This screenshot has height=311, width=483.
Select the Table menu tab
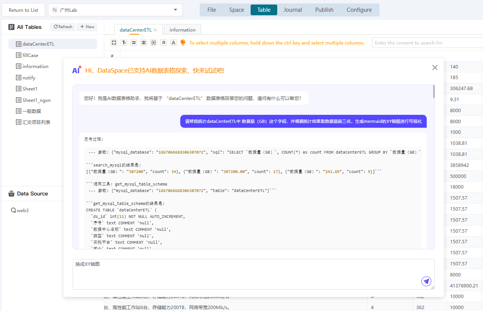(264, 10)
